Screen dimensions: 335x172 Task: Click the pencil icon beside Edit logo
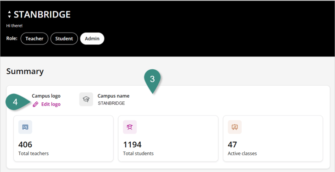click(35, 104)
